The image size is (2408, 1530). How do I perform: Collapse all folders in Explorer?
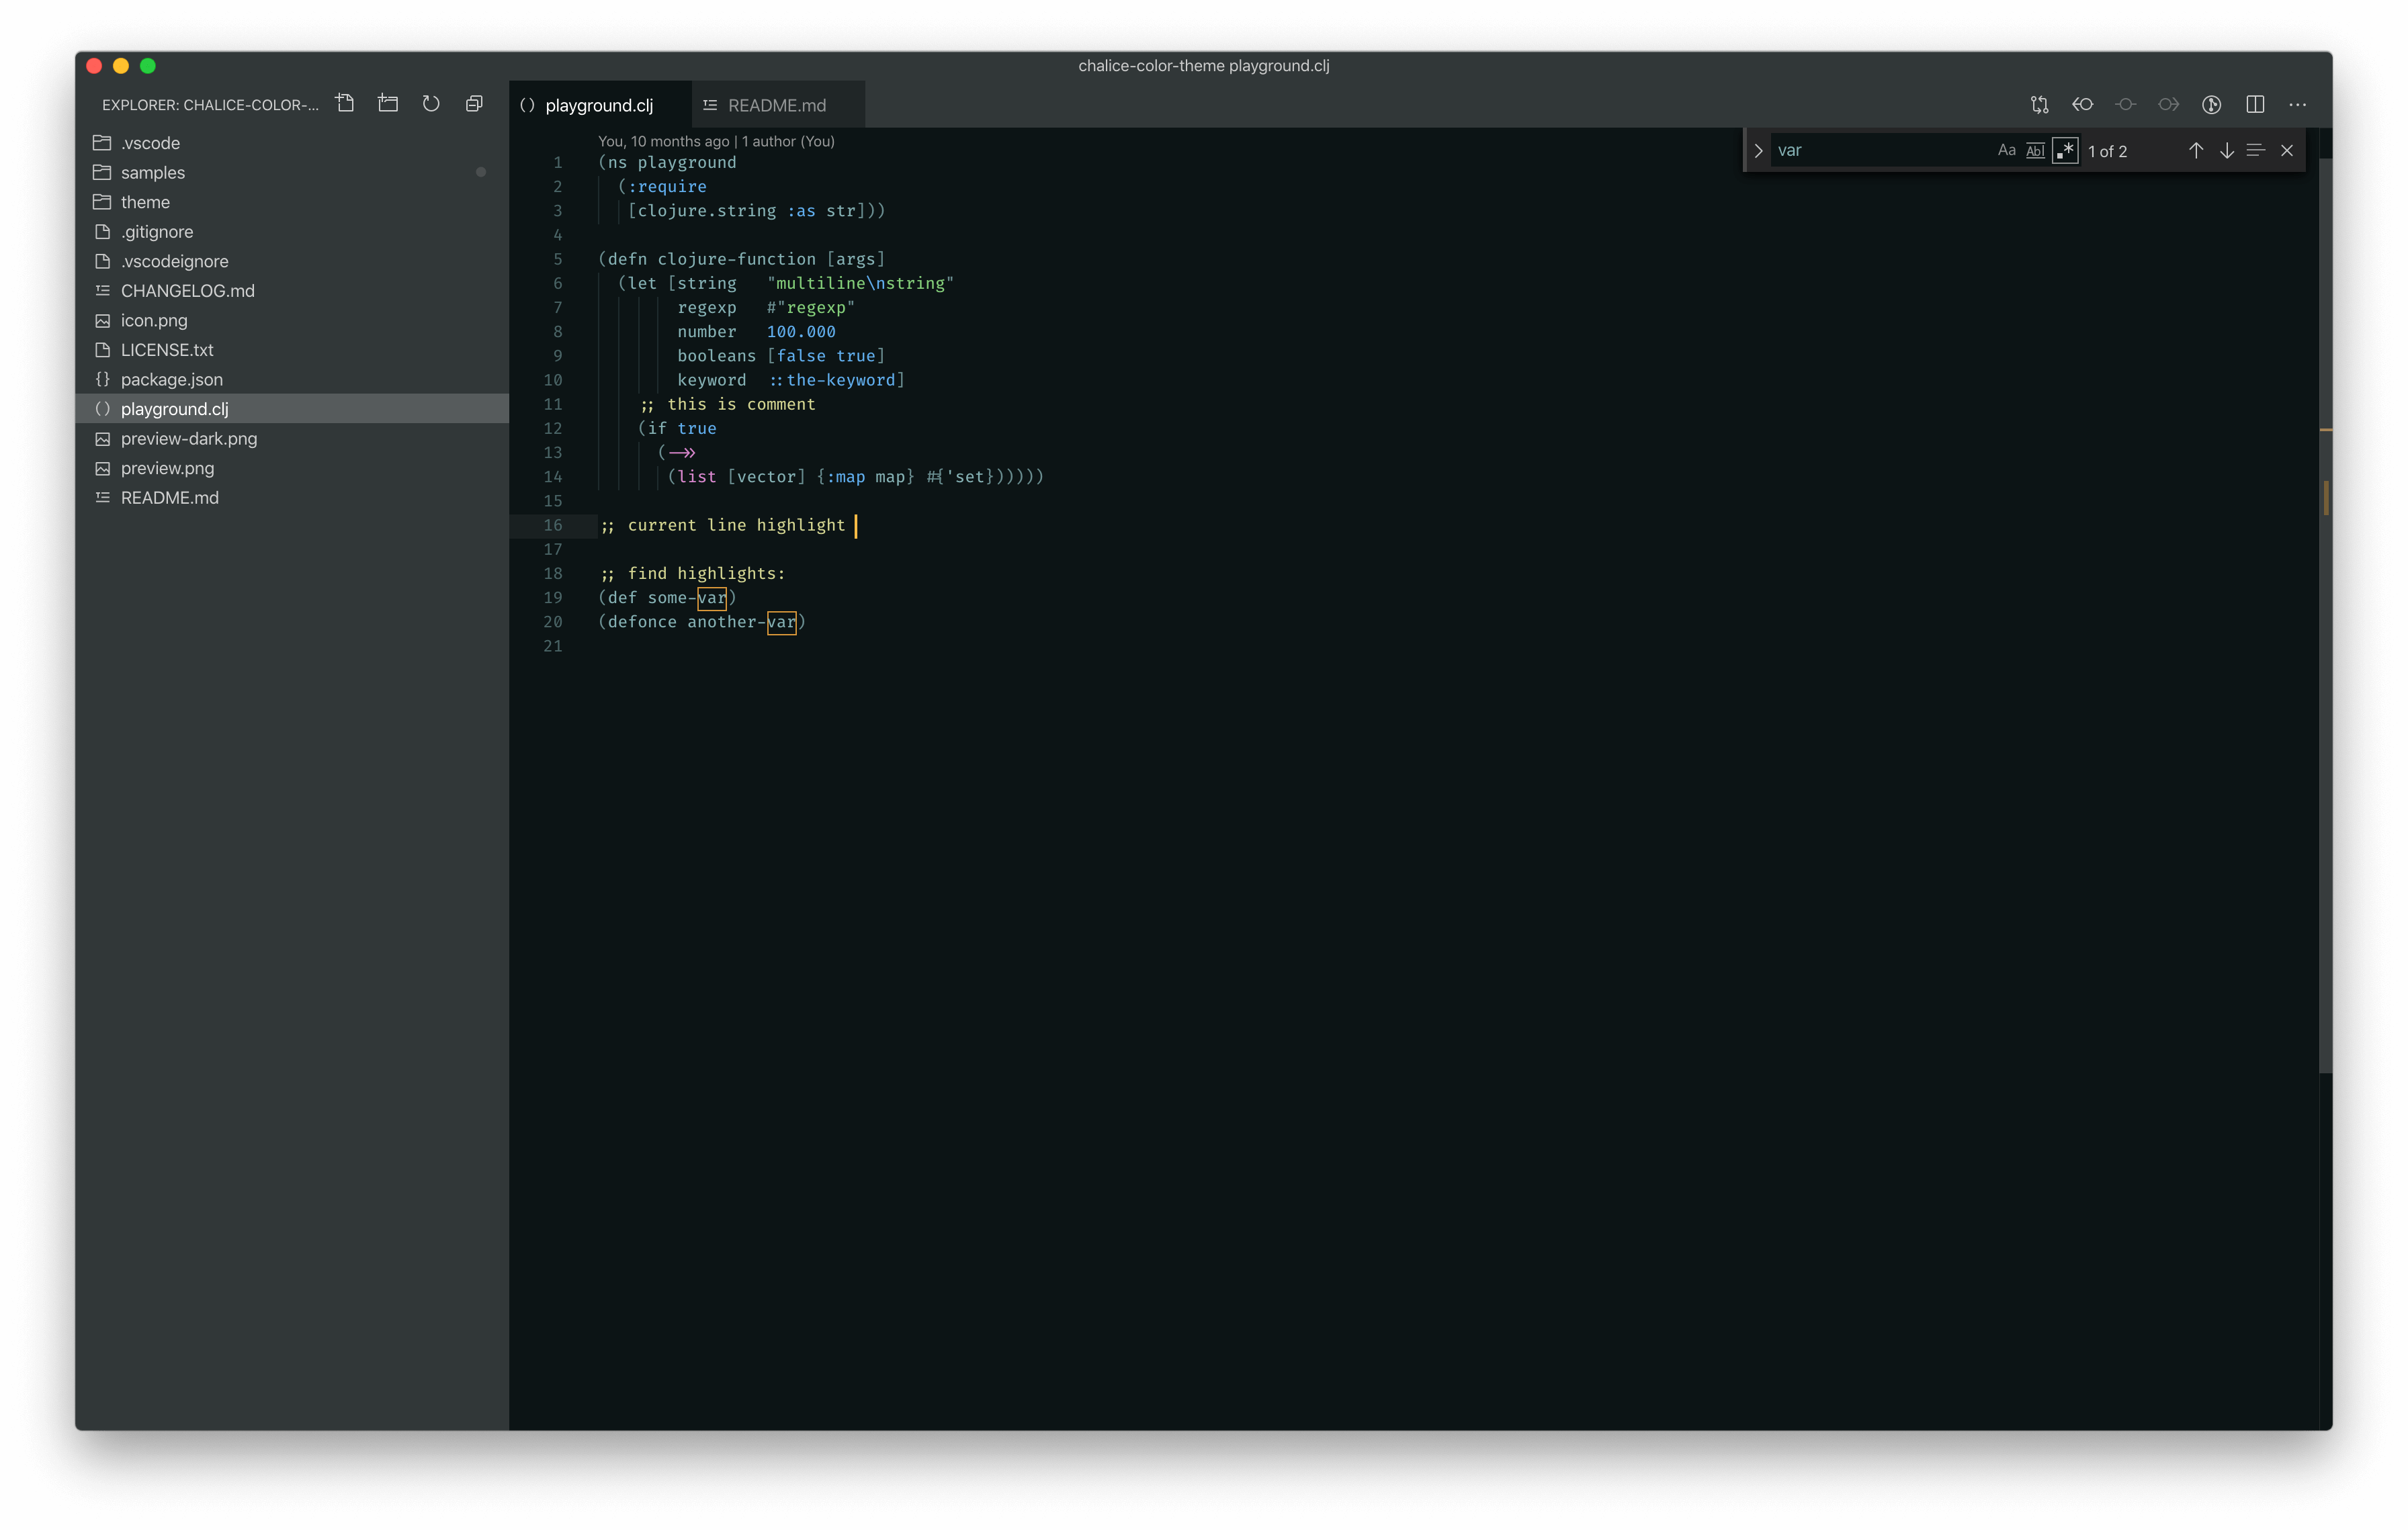pyautogui.click(x=474, y=104)
